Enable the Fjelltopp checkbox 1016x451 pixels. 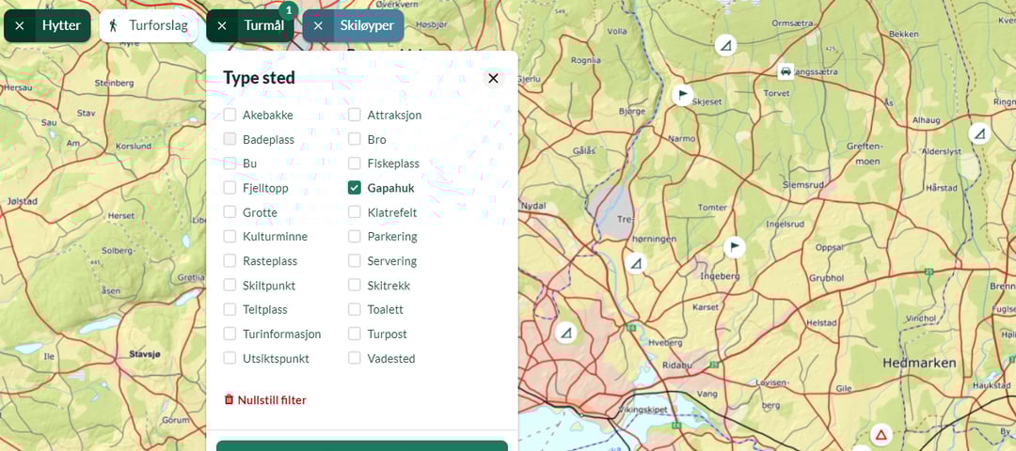(x=230, y=188)
